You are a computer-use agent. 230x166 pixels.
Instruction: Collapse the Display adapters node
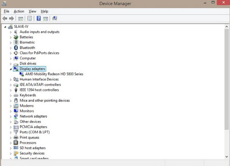(11, 69)
